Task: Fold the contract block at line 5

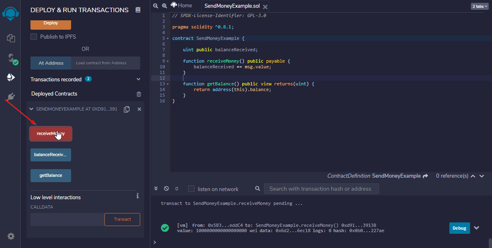Action: (168, 38)
